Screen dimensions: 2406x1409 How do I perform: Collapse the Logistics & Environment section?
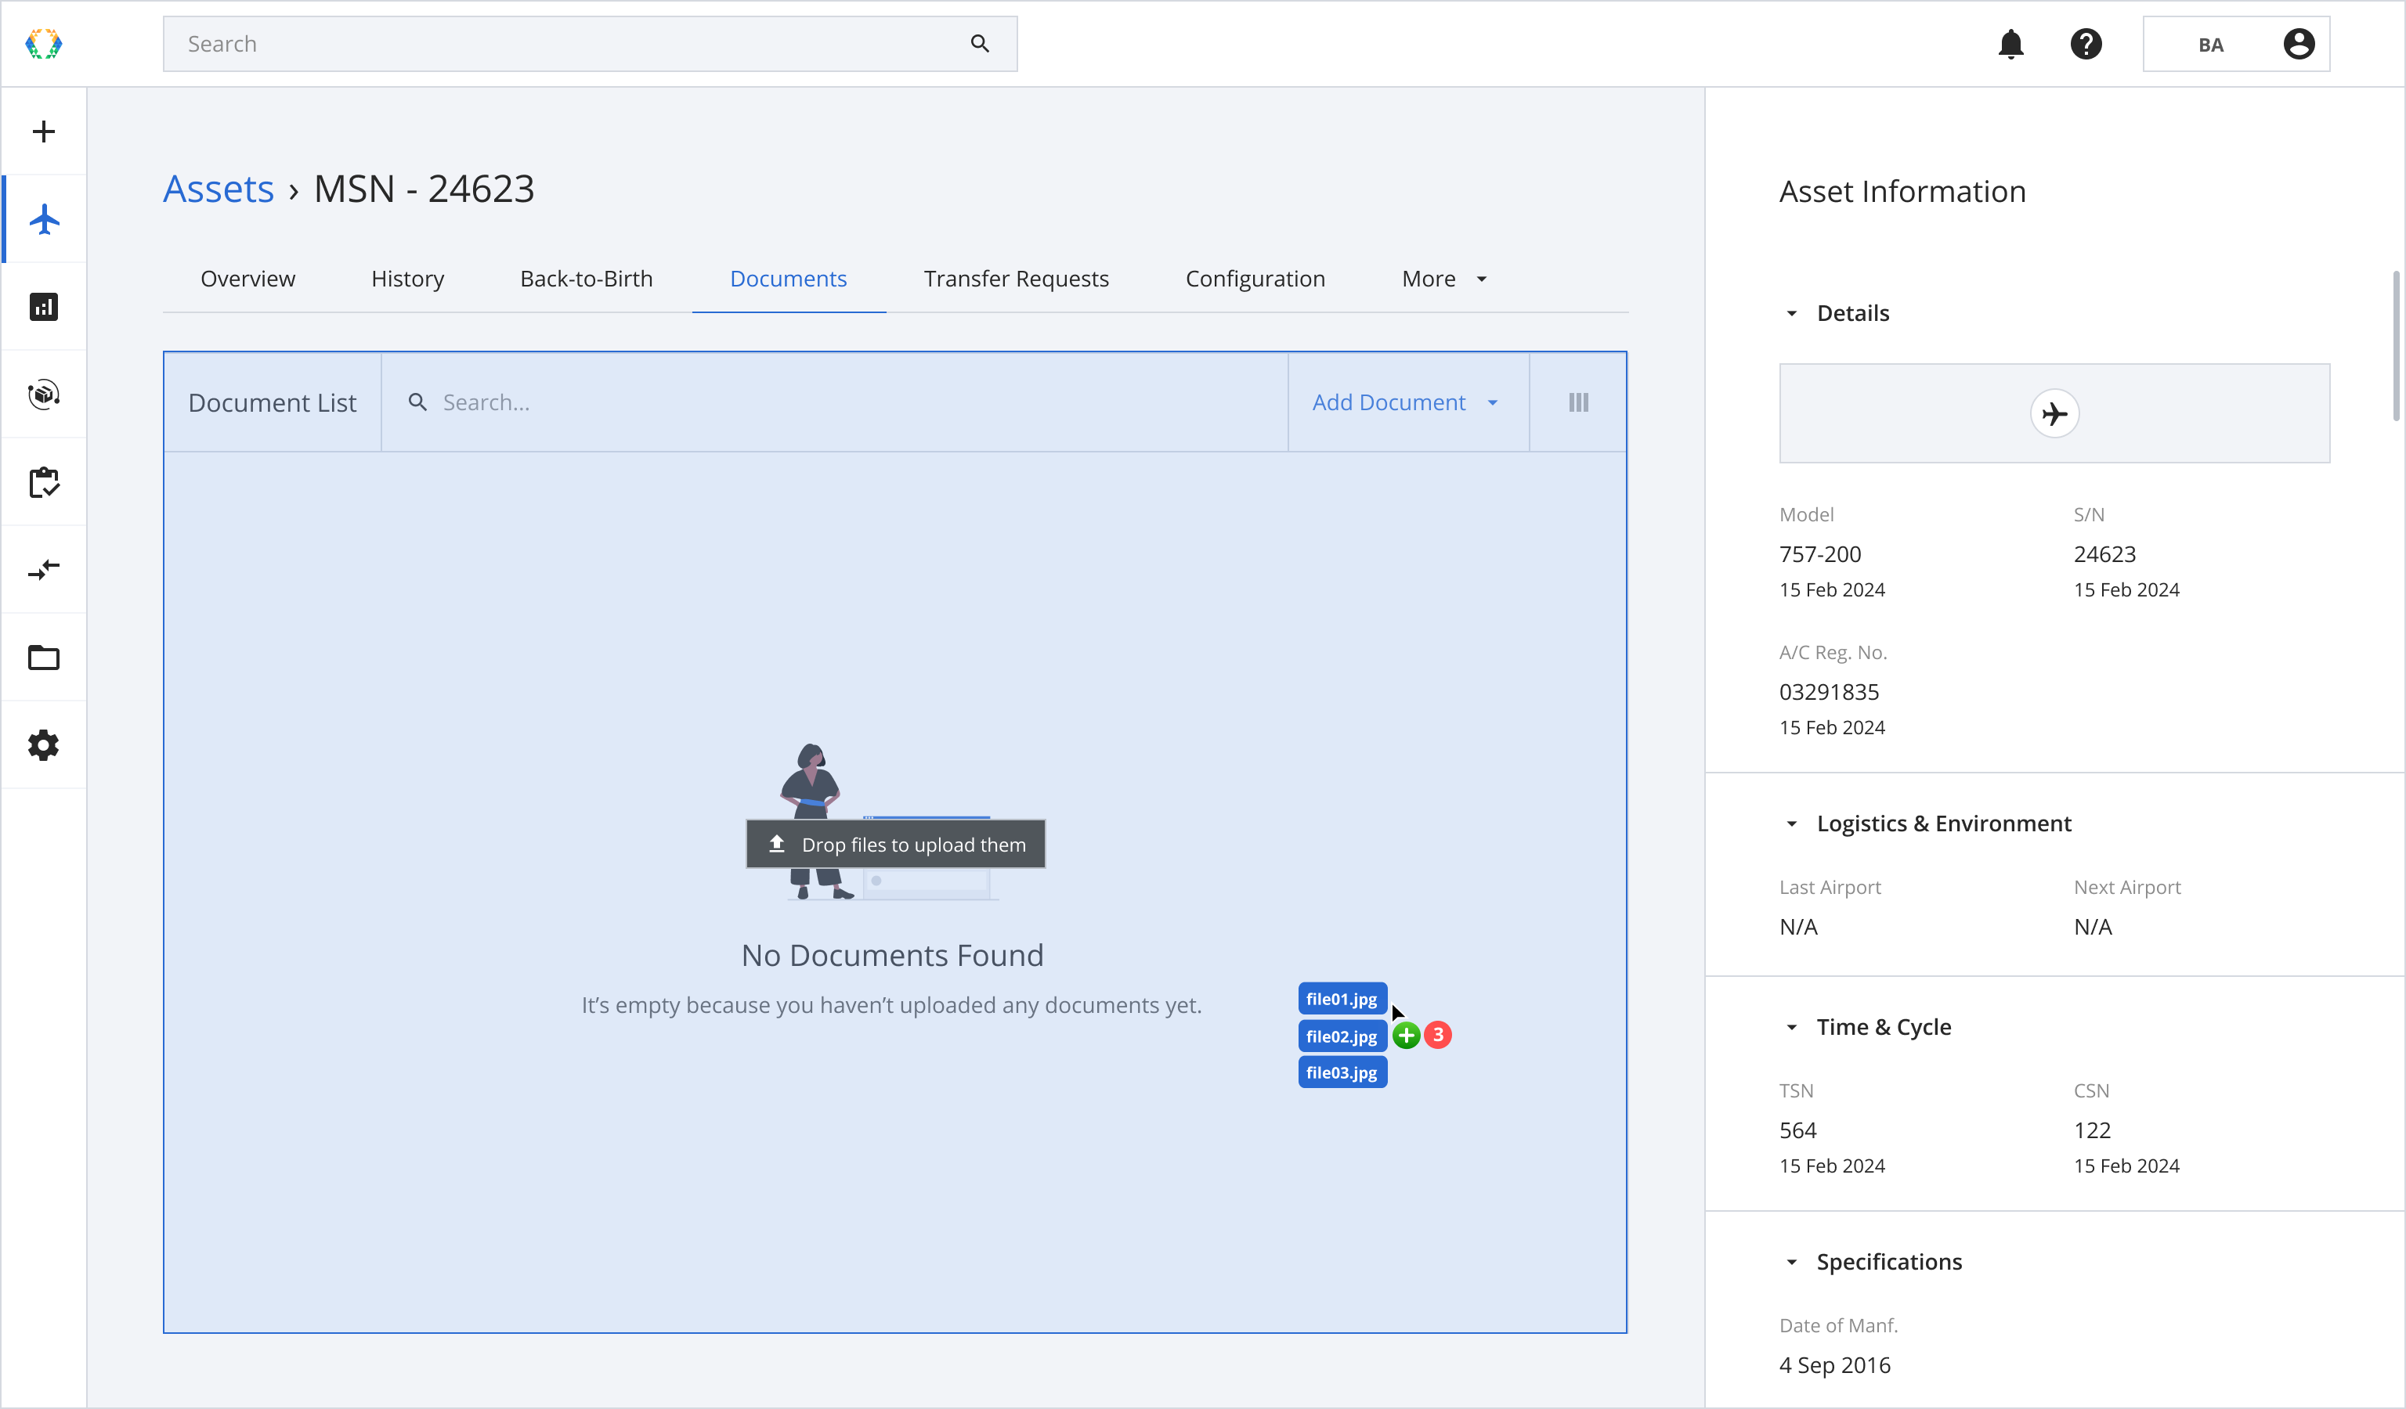coord(1792,823)
